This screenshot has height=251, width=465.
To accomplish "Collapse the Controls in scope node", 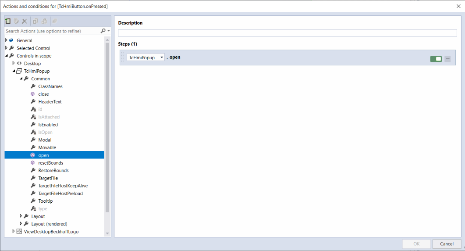I will click(x=6, y=56).
